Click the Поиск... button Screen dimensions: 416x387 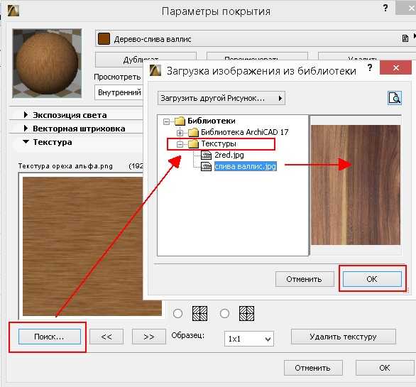pyautogui.click(x=50, y=337)
